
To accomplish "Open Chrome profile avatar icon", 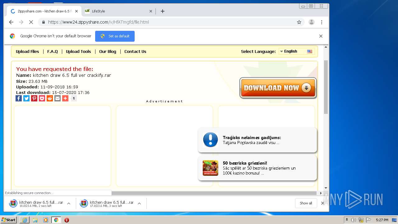I will coord(311,22).
